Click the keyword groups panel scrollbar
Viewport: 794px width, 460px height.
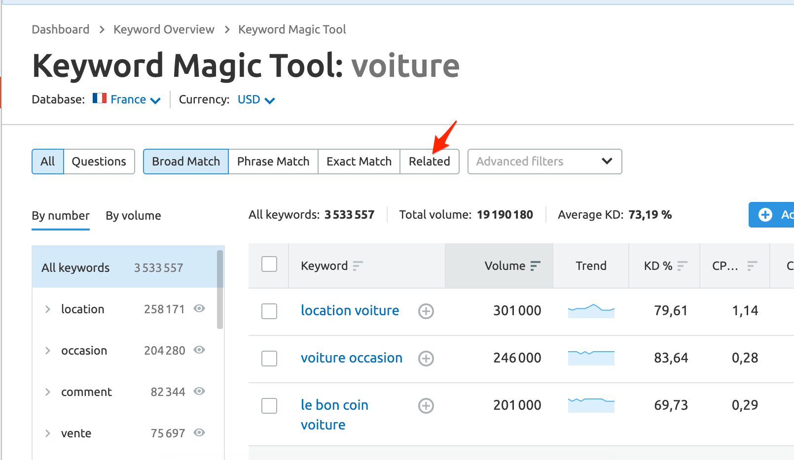pos(220,290)
